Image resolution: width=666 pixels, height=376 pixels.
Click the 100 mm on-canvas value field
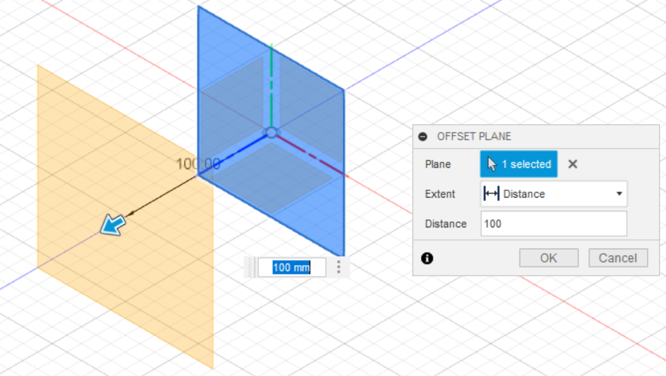[x=292, y=267]
